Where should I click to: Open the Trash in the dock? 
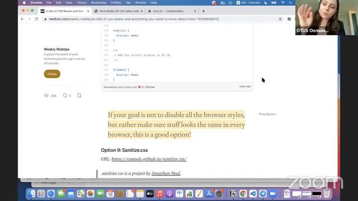coord(327,194)
